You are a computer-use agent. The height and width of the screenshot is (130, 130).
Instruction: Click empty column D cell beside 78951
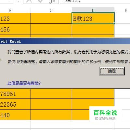point(93,94)
